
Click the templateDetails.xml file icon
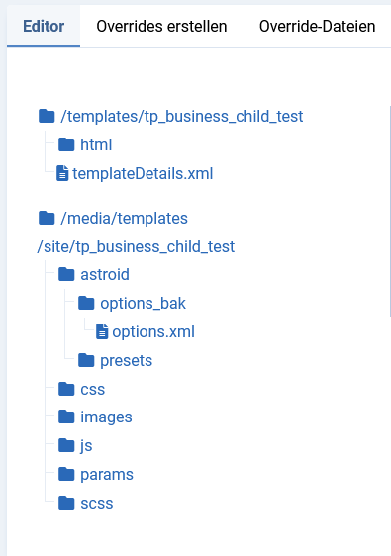coord(62,173)
